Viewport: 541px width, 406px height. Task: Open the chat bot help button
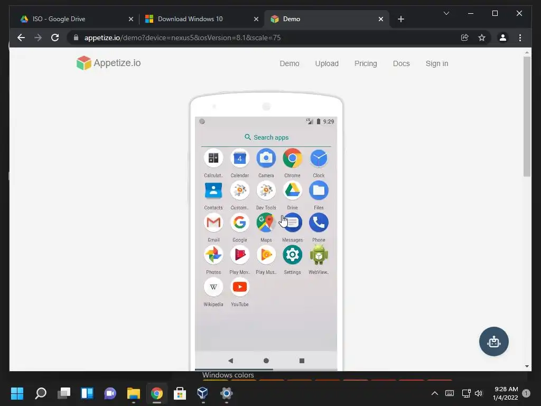(494, 342)
